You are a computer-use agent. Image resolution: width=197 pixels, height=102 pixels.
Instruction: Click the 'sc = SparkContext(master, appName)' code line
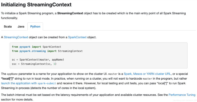tap(38, 60)
